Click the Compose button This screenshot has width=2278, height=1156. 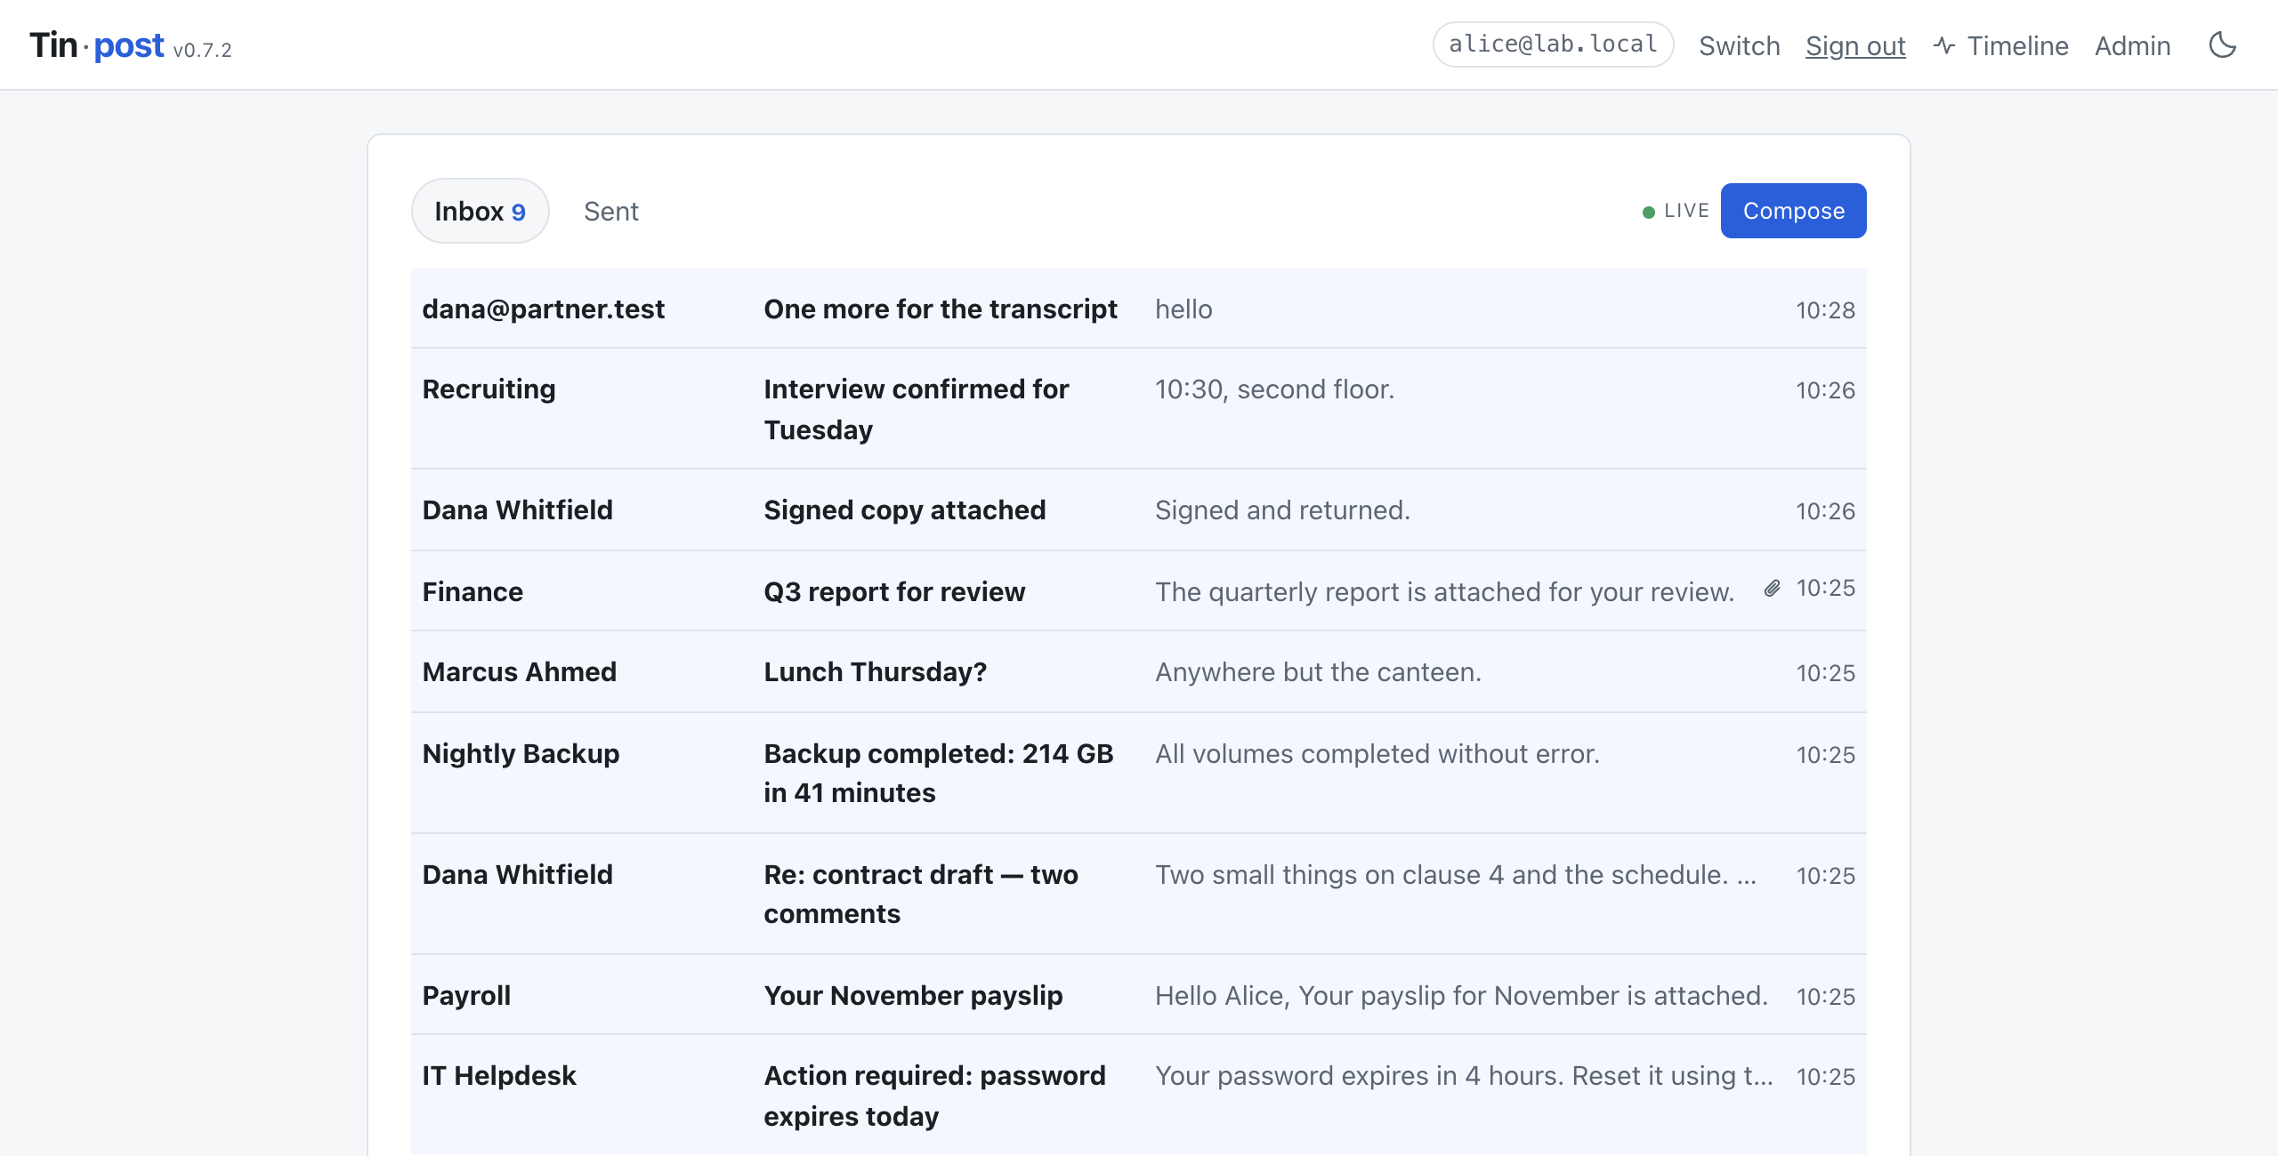[x=1794, y=211]
